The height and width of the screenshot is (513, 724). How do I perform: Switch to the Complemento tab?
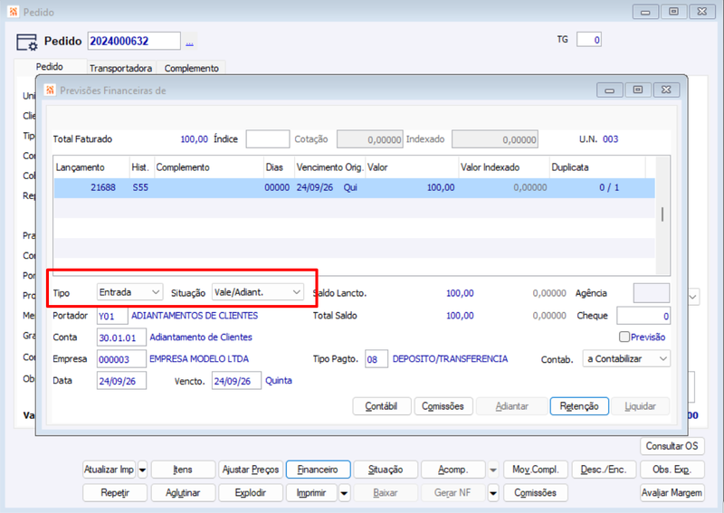(191, 69)
